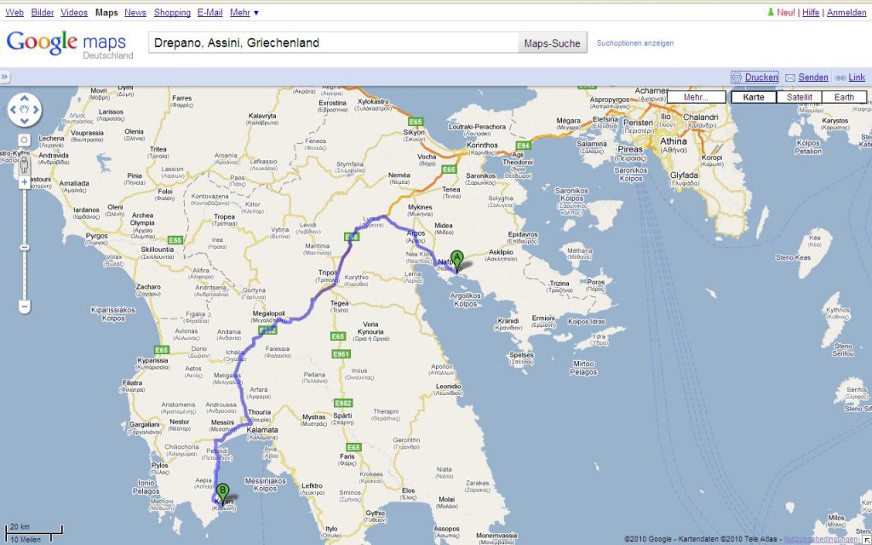872x545 pixels.
Task: Click the zoom slider handle
Action: (x=25, y=248)
